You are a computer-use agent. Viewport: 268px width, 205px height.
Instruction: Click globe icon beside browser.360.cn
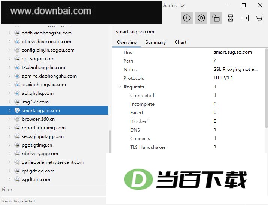click(x=17, y=119)
